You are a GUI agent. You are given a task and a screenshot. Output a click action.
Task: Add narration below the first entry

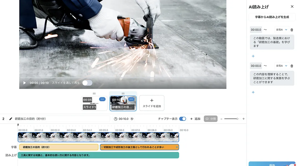[x=253, y=56]
